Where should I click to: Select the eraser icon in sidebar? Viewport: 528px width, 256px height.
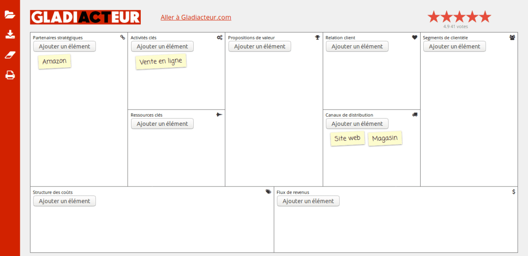tap(10, 55)
